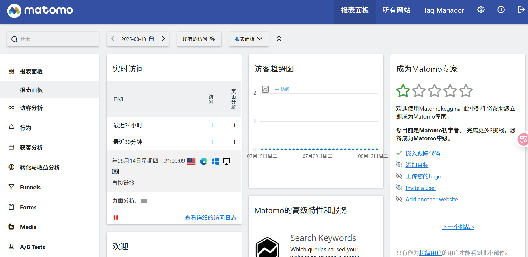Open the 查看详细的访问日志 link
Image resolution: width=528 pixels, height=257 pixels.
pyautogui.click(x=210, y=218)
